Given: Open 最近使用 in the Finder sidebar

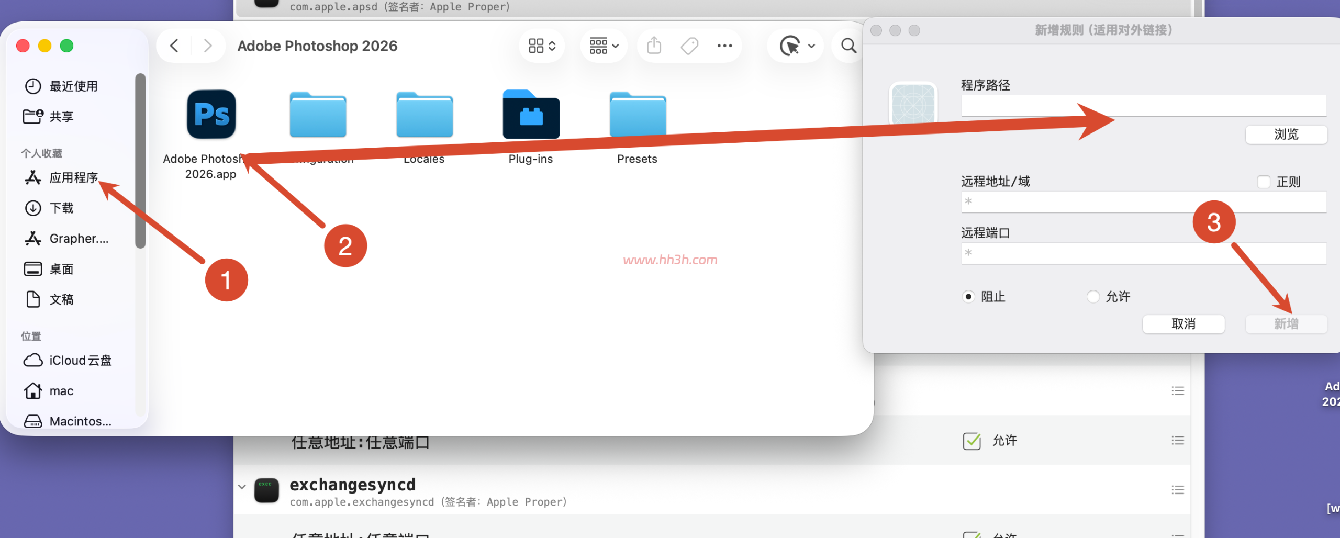Looking at the screenshot, I should pos(61,86).
